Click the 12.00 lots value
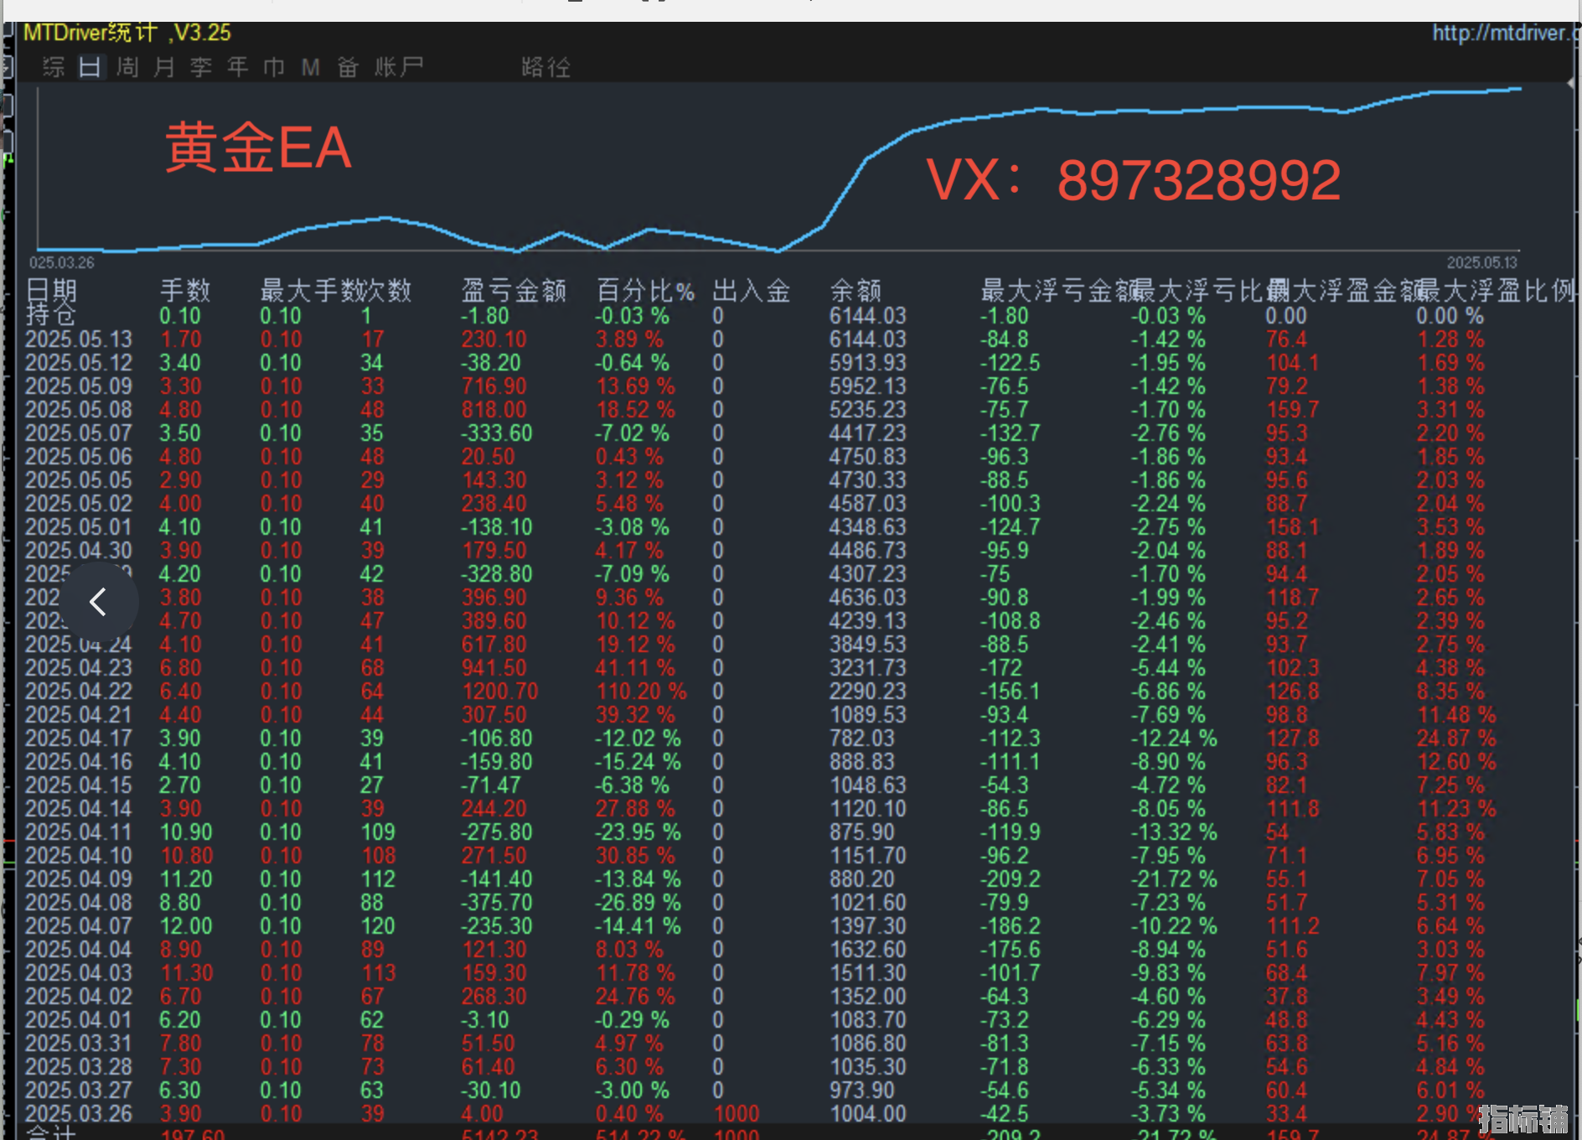Image resolution: width=1582 pixels, height=1140 pixels. pos(186,926)
